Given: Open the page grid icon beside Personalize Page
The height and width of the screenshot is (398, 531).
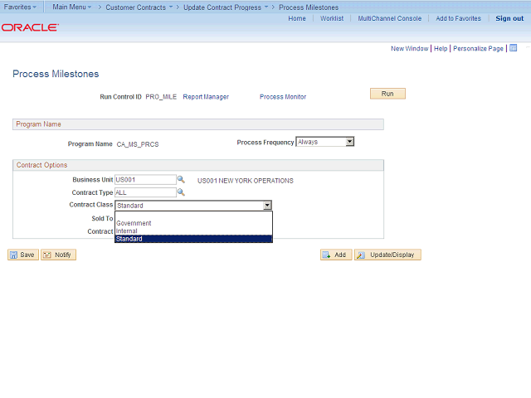Looking at the screenshot, I should 514,48.
